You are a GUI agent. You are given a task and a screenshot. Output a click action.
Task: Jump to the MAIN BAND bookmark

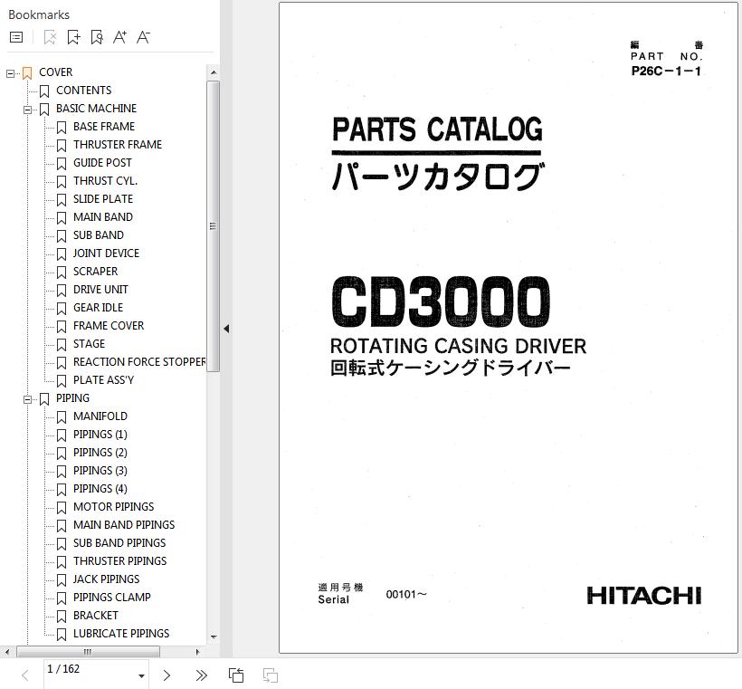click(102, 217)
